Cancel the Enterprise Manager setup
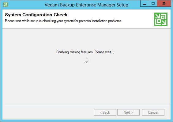Viewport: 173px width, 122px height. (153, 112)
